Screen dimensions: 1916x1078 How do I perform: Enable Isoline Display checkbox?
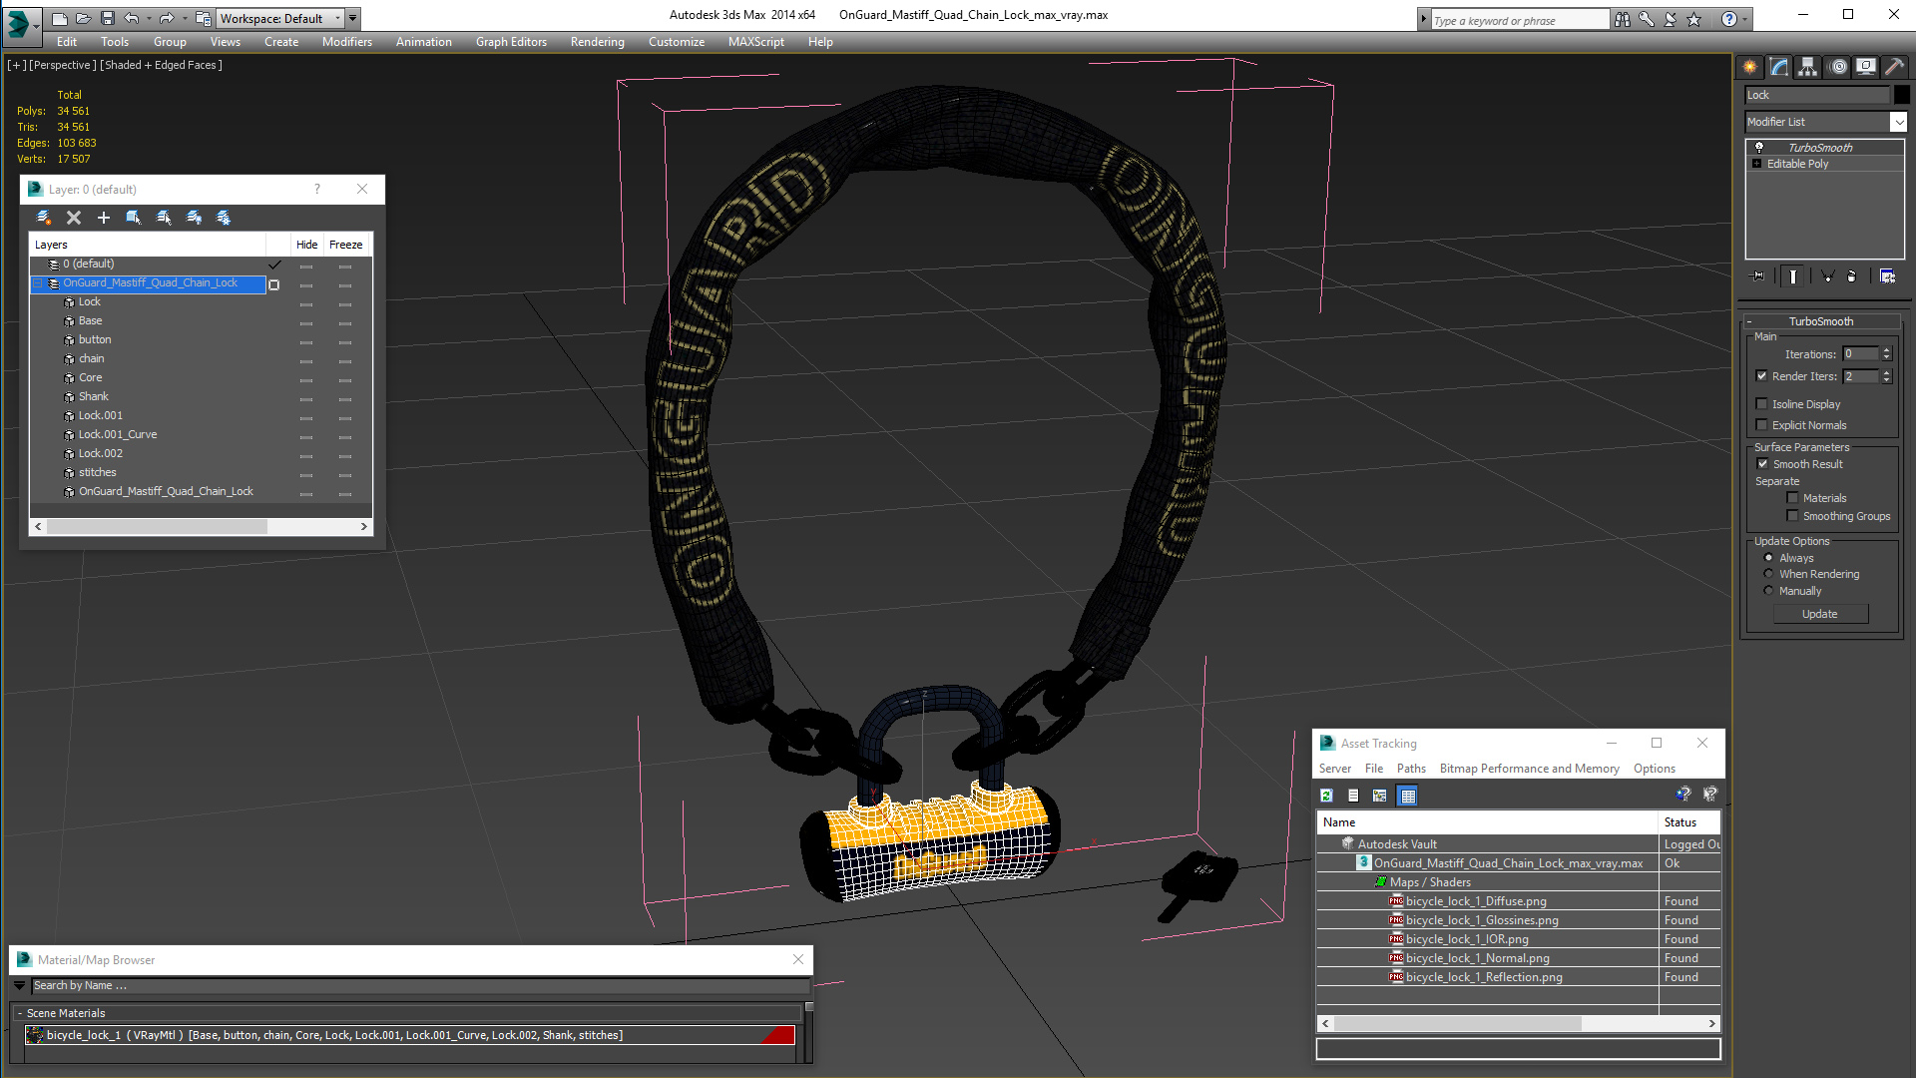pyautogui.click(x=1761, y=404)
